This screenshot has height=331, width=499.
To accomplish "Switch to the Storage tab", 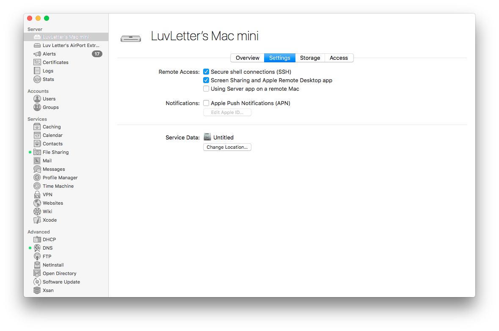I will click(310, 58).
